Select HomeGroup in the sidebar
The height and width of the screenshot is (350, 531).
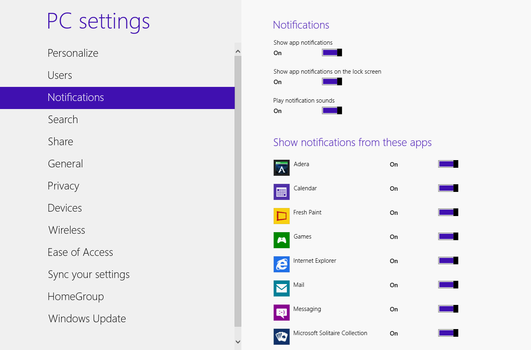(117, 296)
